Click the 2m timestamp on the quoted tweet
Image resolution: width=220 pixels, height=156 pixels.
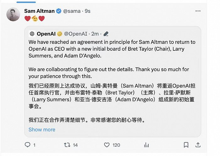pyautogui.click(x=96, y=34)
